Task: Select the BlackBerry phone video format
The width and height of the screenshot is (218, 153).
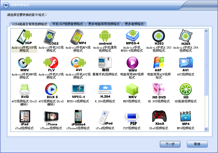Action: [x=105, y=64]
